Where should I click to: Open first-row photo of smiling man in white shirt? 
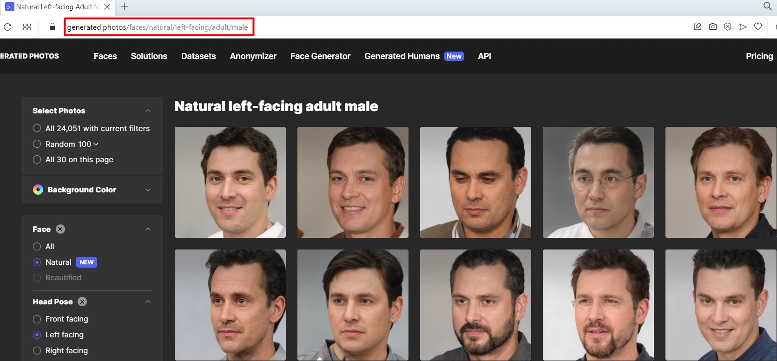pyautogui.click(x=230, y=182)
